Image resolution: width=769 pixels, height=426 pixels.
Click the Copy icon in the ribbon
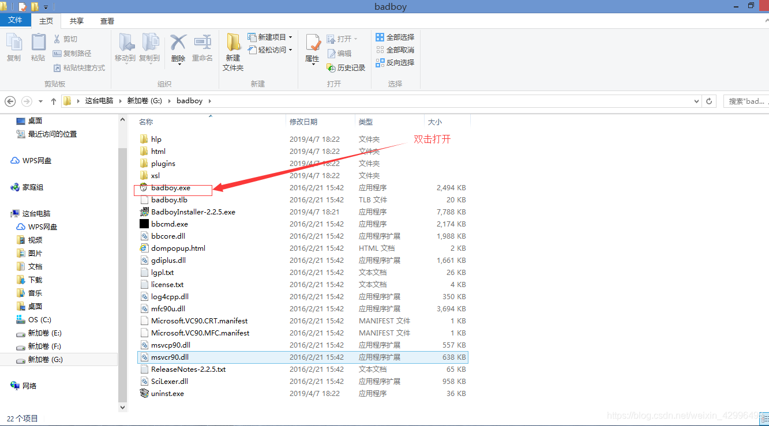click(14, 42)
